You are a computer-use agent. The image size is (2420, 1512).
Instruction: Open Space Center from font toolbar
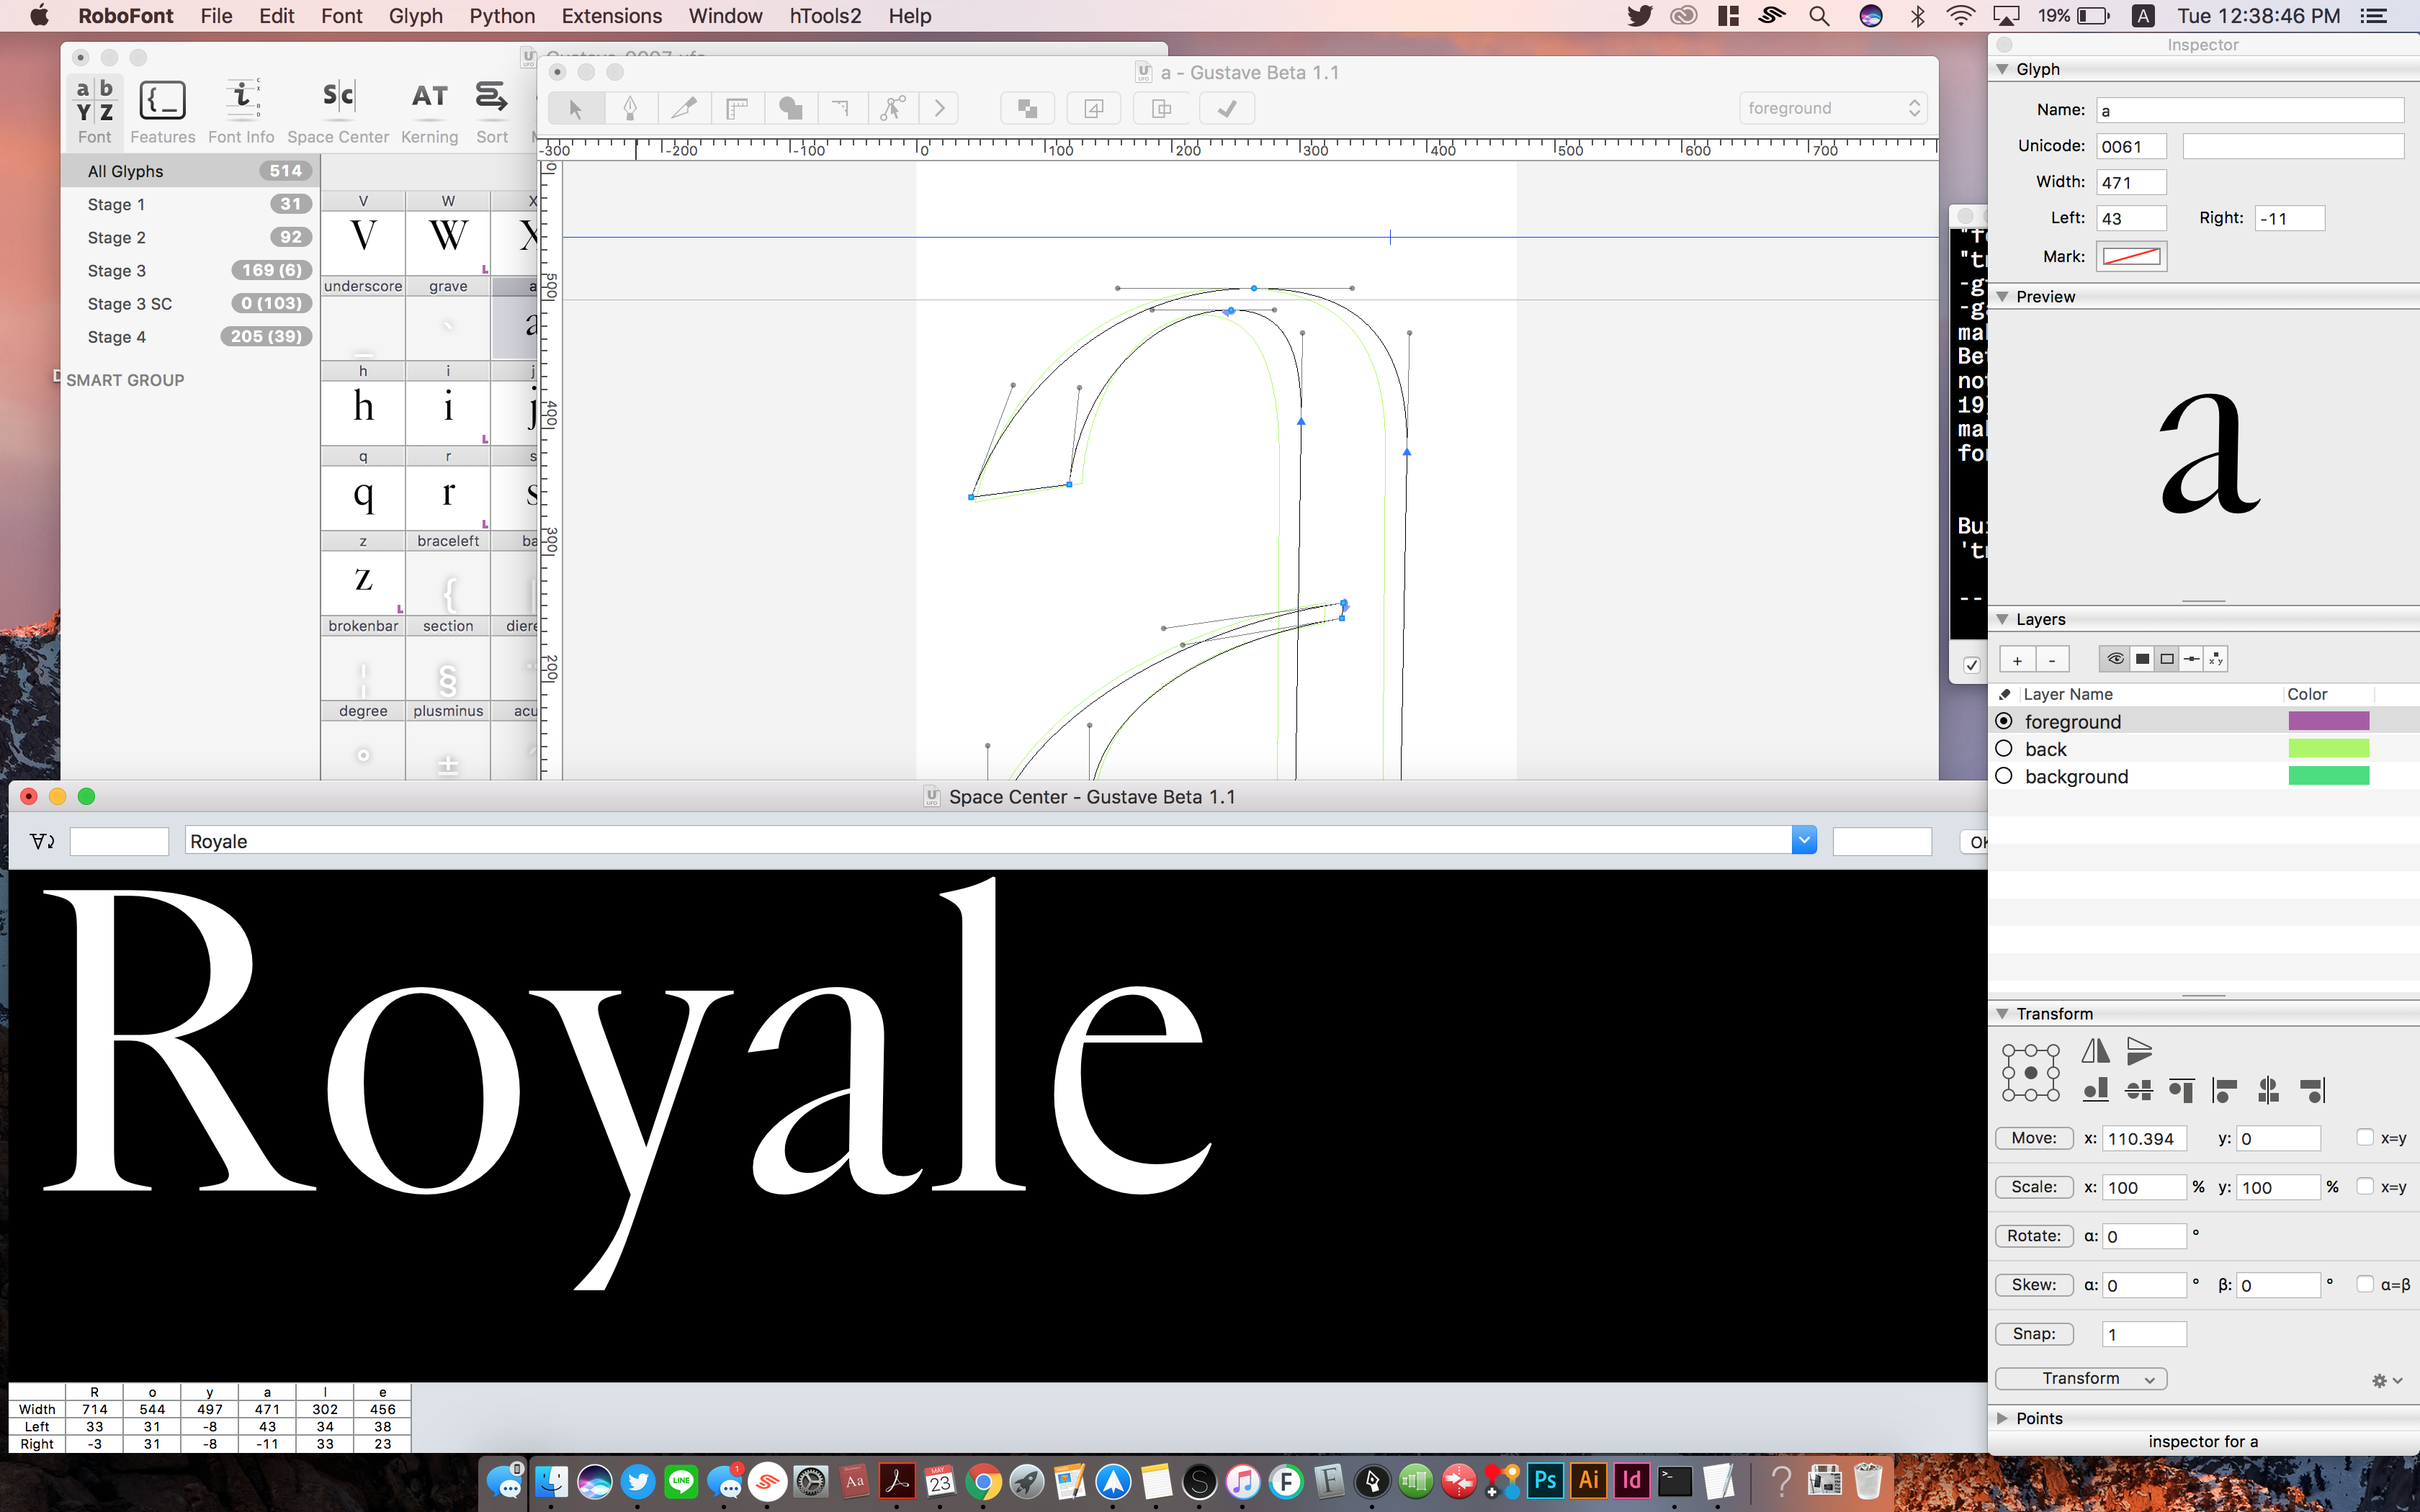click(338, 112)
